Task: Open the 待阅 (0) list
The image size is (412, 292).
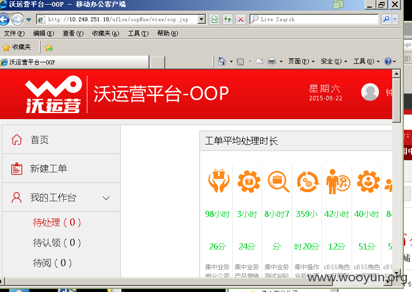Action: [x=52, y=263]
